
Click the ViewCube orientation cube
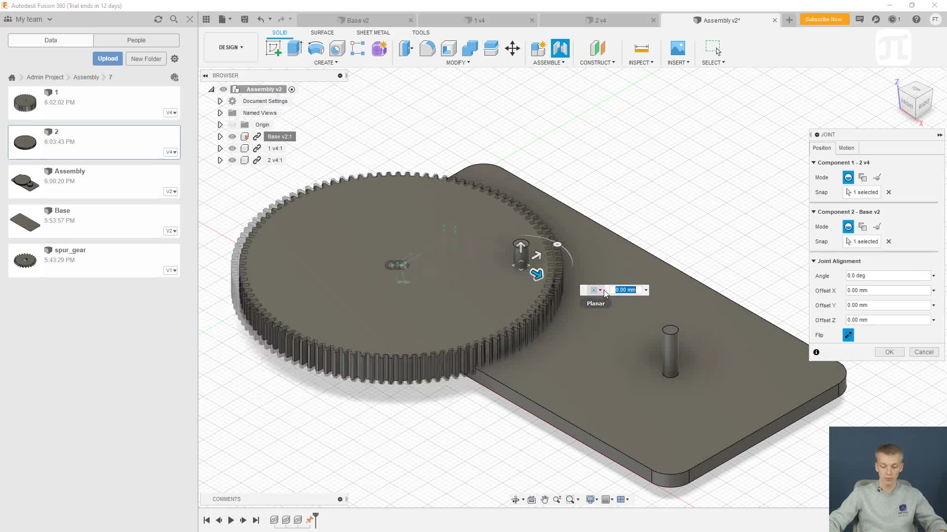916,100
